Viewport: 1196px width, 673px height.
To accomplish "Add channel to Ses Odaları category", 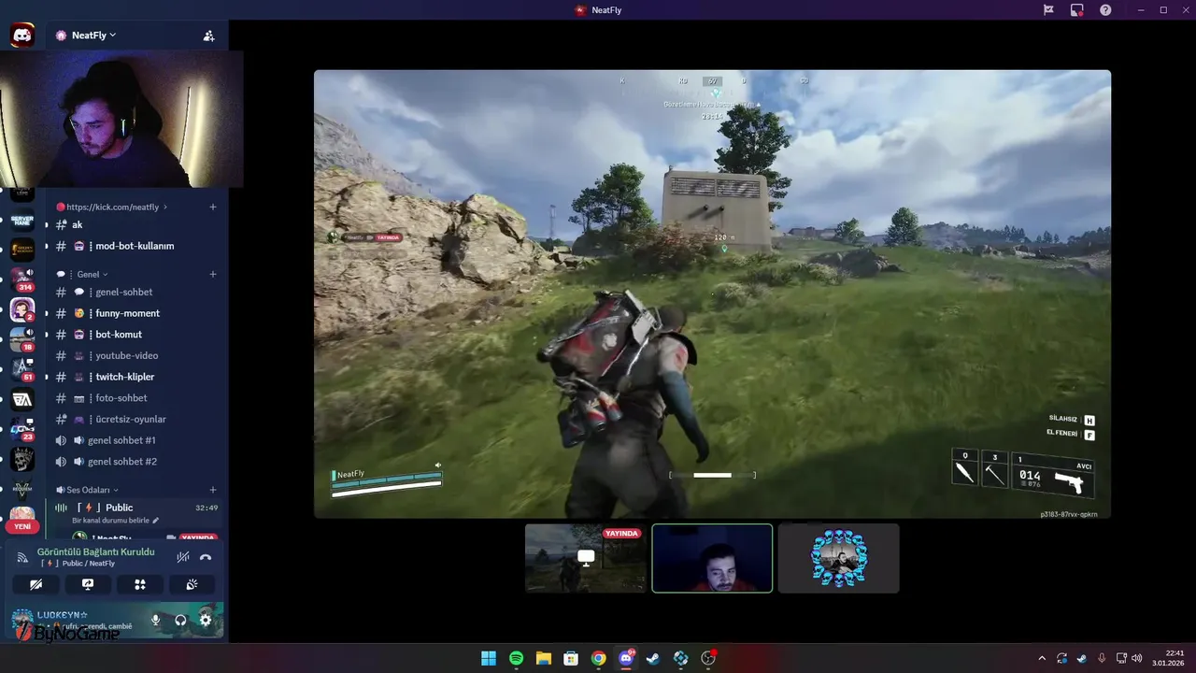I will pyautogui.click(x=213, y=490).
